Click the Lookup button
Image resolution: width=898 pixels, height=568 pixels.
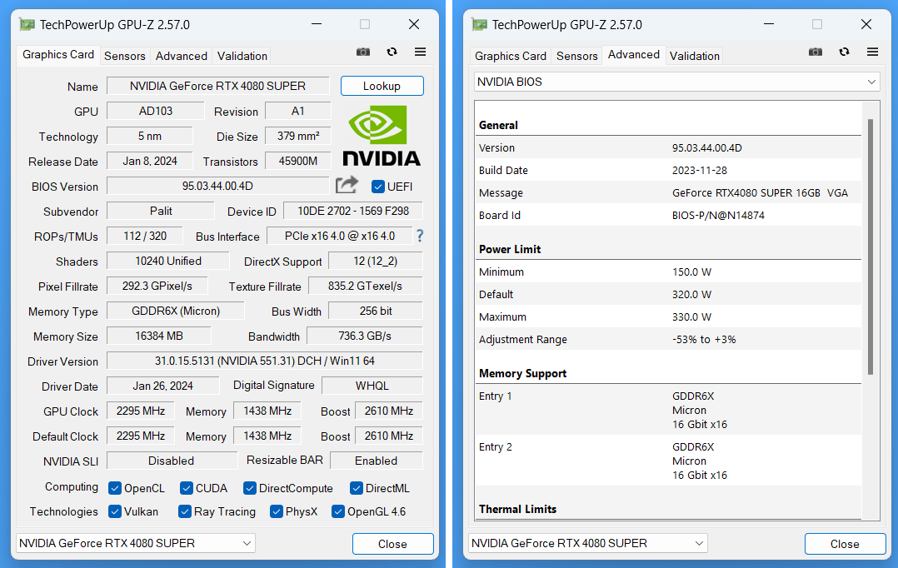382,86
